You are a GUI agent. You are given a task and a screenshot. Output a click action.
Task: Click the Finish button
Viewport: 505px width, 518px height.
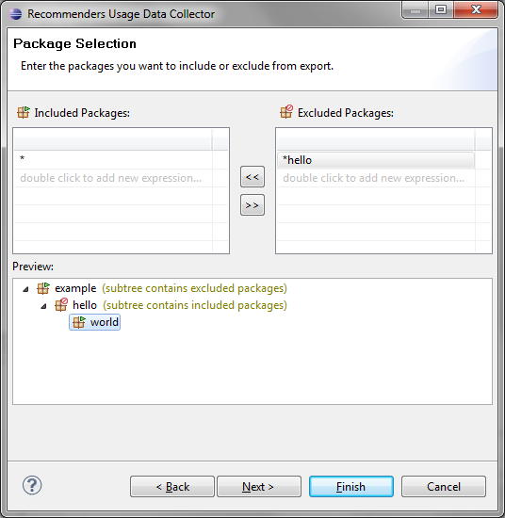tap(351, 486)
